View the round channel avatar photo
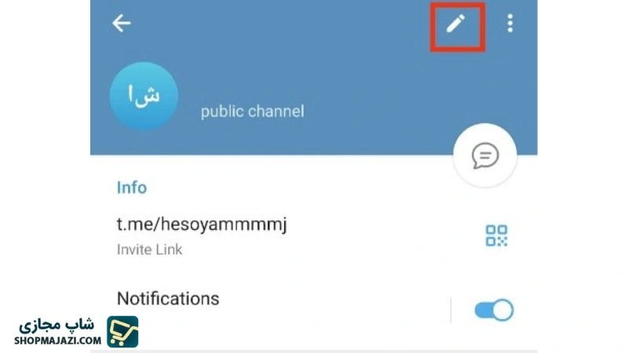The image size is (628, 353). click(x=144, y=96)
